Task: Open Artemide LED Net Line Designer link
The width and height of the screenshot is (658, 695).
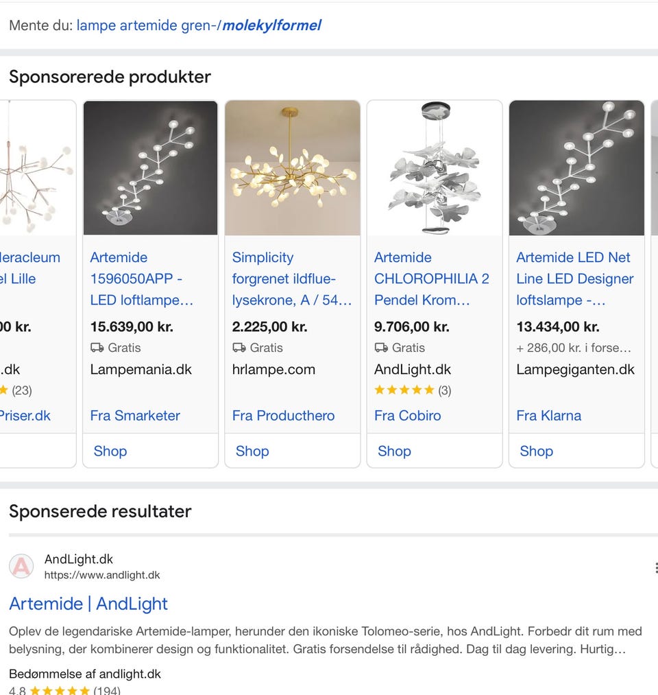Action: click(574, 279)
